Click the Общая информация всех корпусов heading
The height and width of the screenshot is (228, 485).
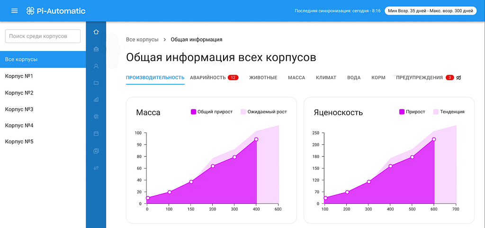(x=221, y=58)
